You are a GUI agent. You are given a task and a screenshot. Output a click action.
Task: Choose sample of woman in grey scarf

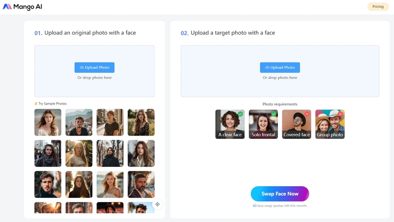[x=48, y=153]
